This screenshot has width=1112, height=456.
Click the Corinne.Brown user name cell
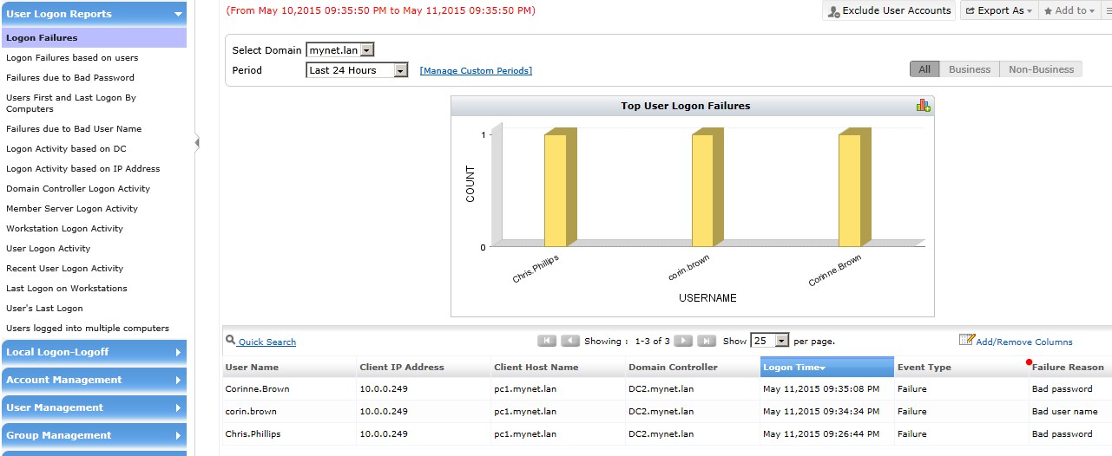(x=258, y=388)
